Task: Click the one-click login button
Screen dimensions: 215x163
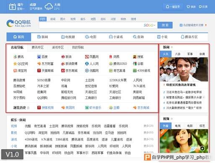Action: (173, 7)
